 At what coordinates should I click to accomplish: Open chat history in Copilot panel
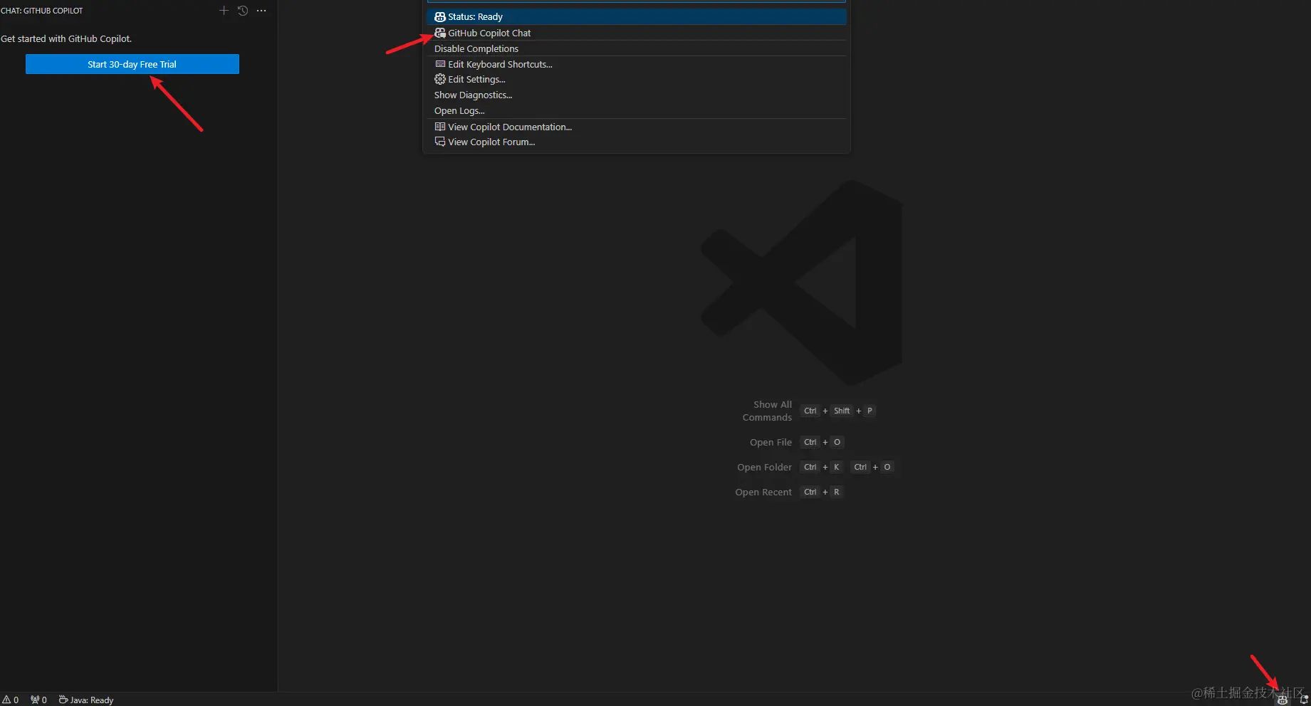[243, 11]
